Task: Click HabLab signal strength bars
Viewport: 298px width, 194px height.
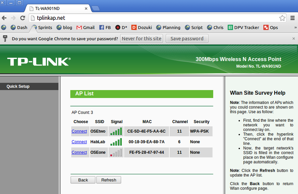Action: 116,142
